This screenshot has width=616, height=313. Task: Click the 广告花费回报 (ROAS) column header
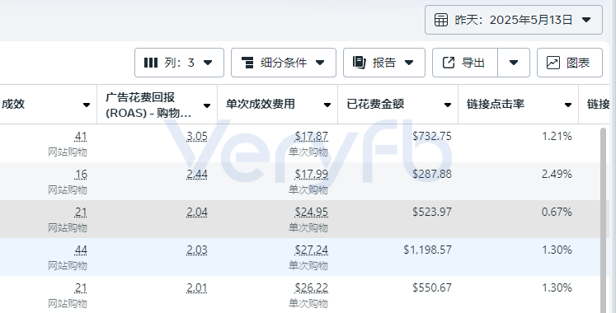click(x=158, y=105)
